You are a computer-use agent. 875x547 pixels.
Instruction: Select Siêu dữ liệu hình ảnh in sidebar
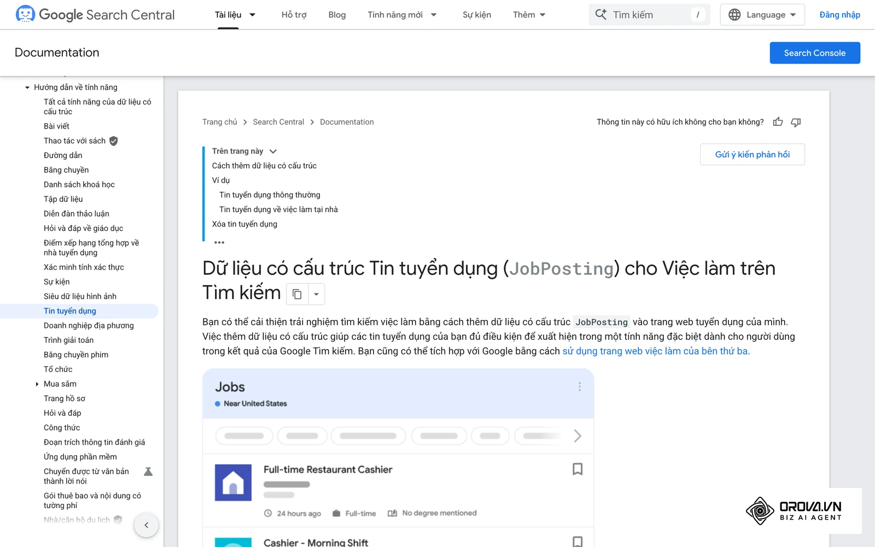click(x=80, y=296)
